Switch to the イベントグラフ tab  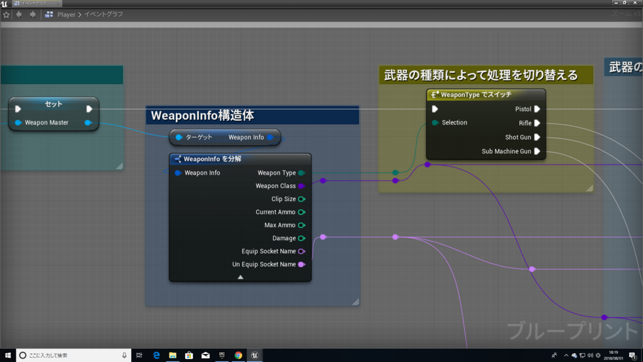(35, 3)
